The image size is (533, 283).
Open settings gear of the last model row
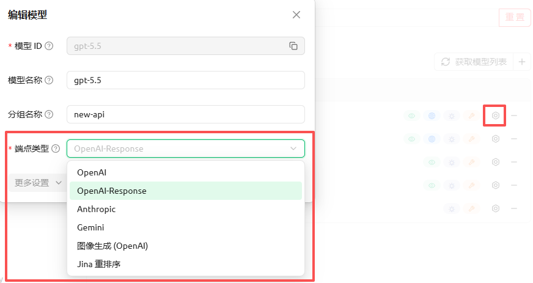pos(496,208)
